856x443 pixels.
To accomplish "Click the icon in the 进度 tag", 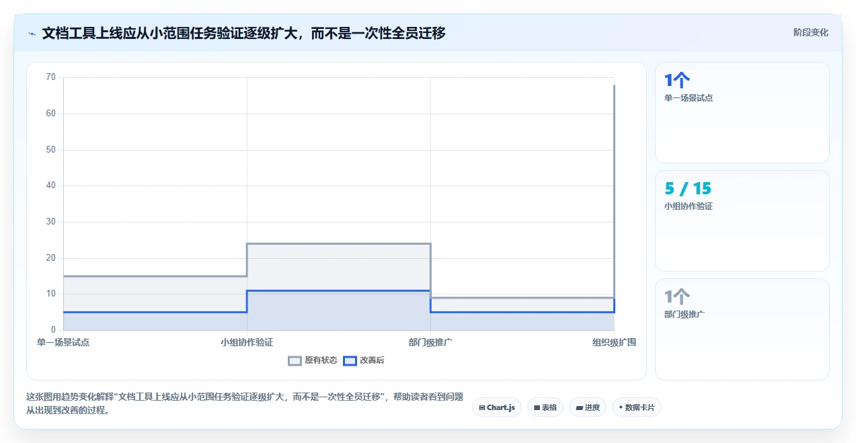I will coord(579,408).
